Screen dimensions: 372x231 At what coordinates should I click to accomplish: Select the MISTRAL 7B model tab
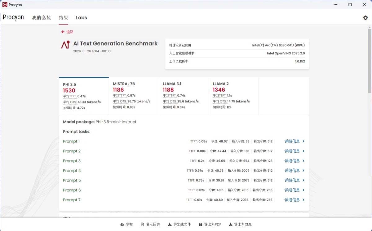click(134, 96)
